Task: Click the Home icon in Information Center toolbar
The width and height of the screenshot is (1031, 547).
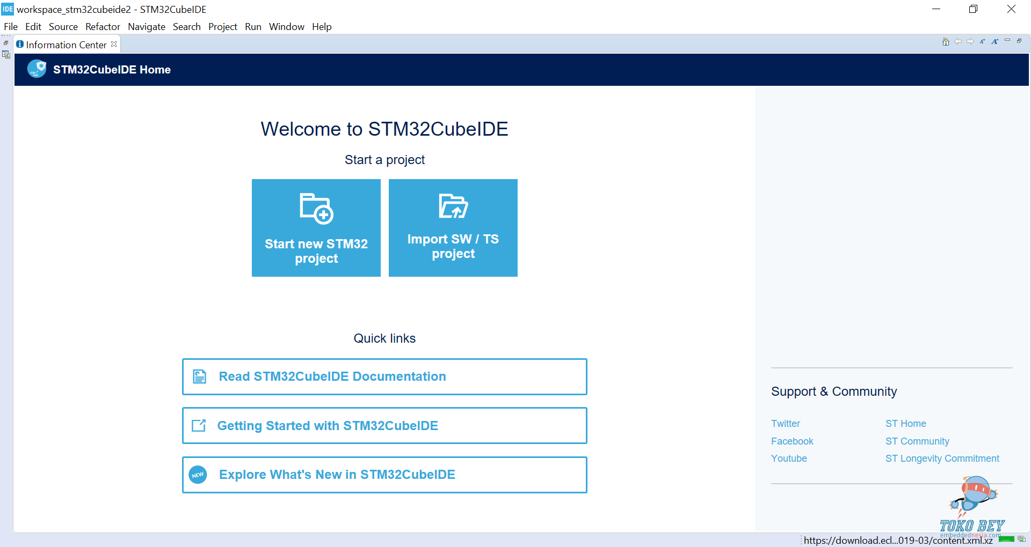Action: [x=946, y=42]
